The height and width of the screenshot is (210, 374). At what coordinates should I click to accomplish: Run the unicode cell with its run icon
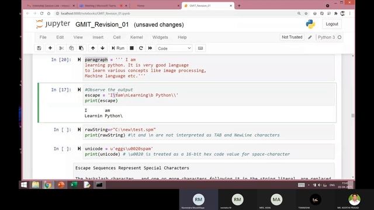tap(79, 149)
